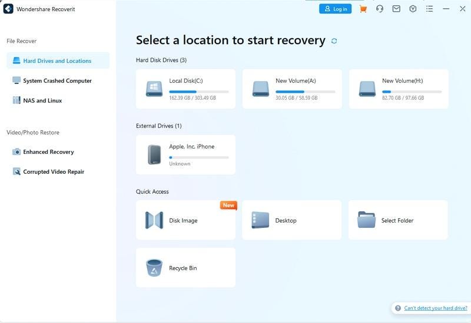The image size is (471, 323).
Task: Click the Disk Image label
Action: [183, 221]
